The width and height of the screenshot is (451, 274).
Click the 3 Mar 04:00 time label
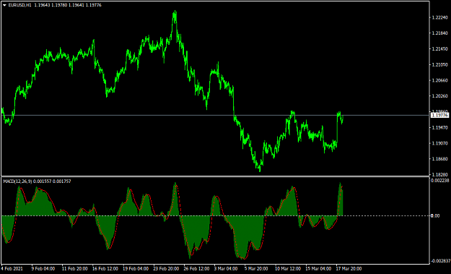(x=226, y=269)
